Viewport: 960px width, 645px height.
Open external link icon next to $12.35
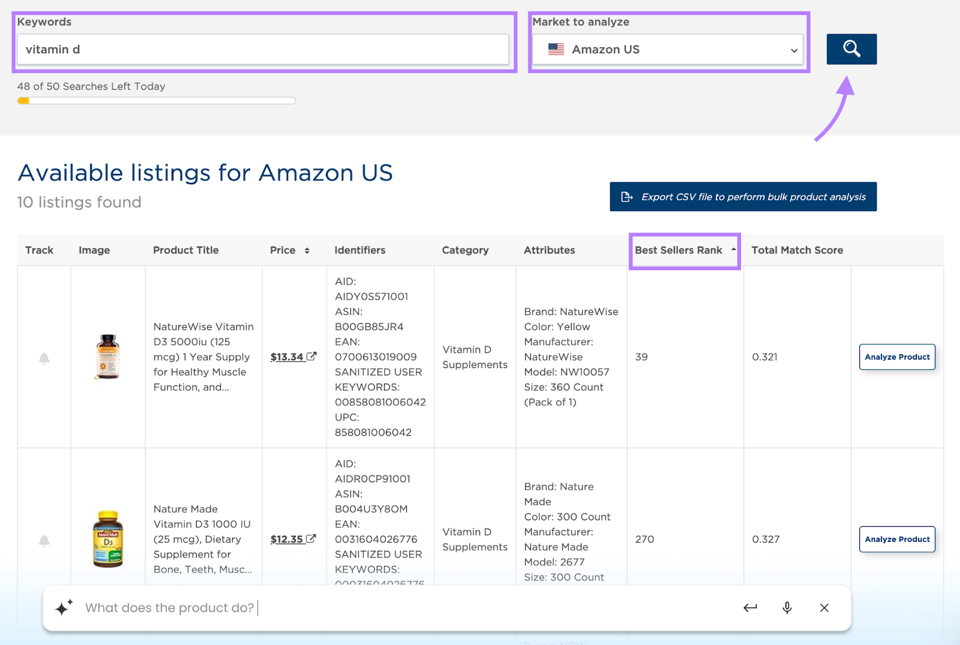click(x=311, y=539)
